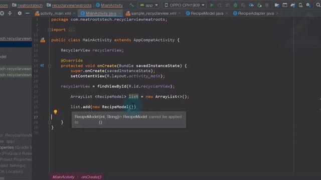Click the override gutter icon at onCreate
The height and width of the screenshot is (180, 321).
pos(42,65)
